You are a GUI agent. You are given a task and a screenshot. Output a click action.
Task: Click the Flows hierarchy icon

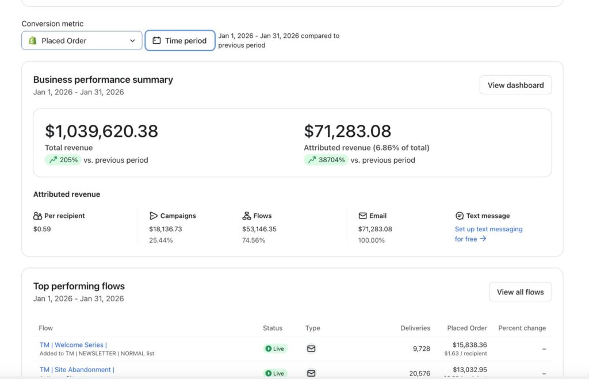(x=247, y=216)
